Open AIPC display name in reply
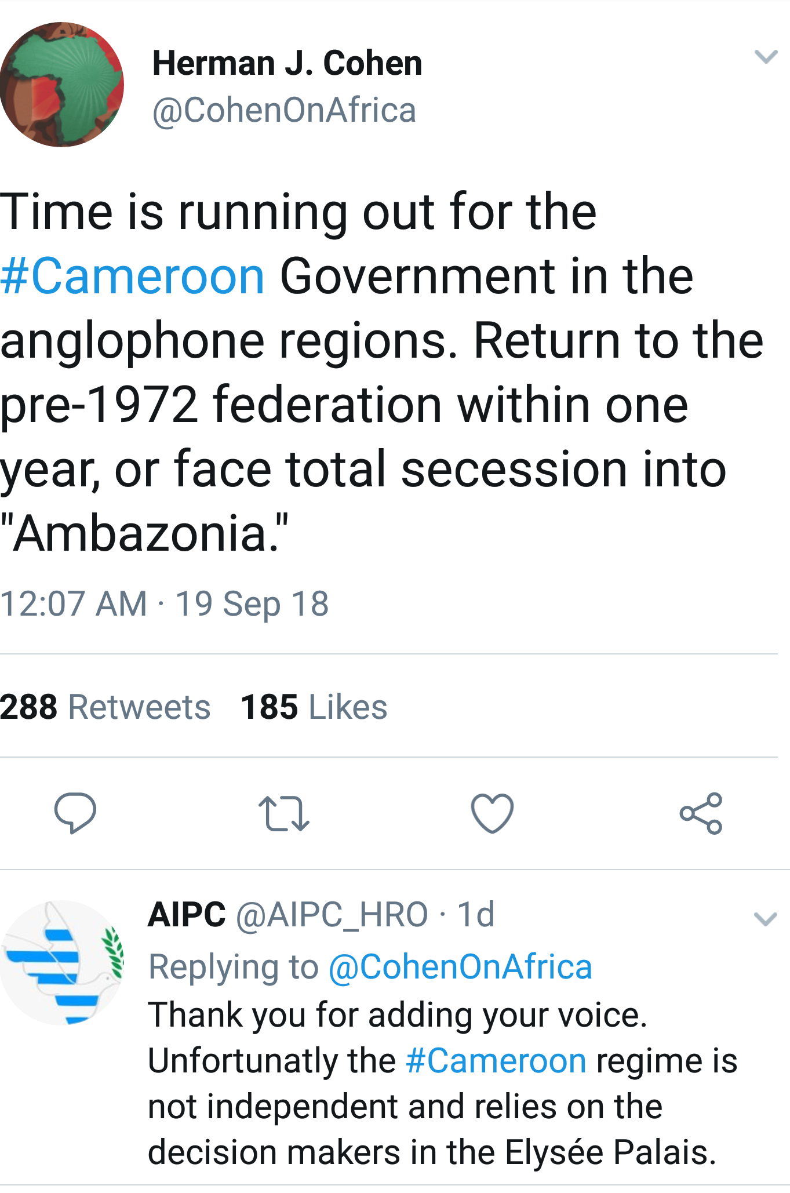The width and height of the screenshot is (790, 1193). coord(187,915)
